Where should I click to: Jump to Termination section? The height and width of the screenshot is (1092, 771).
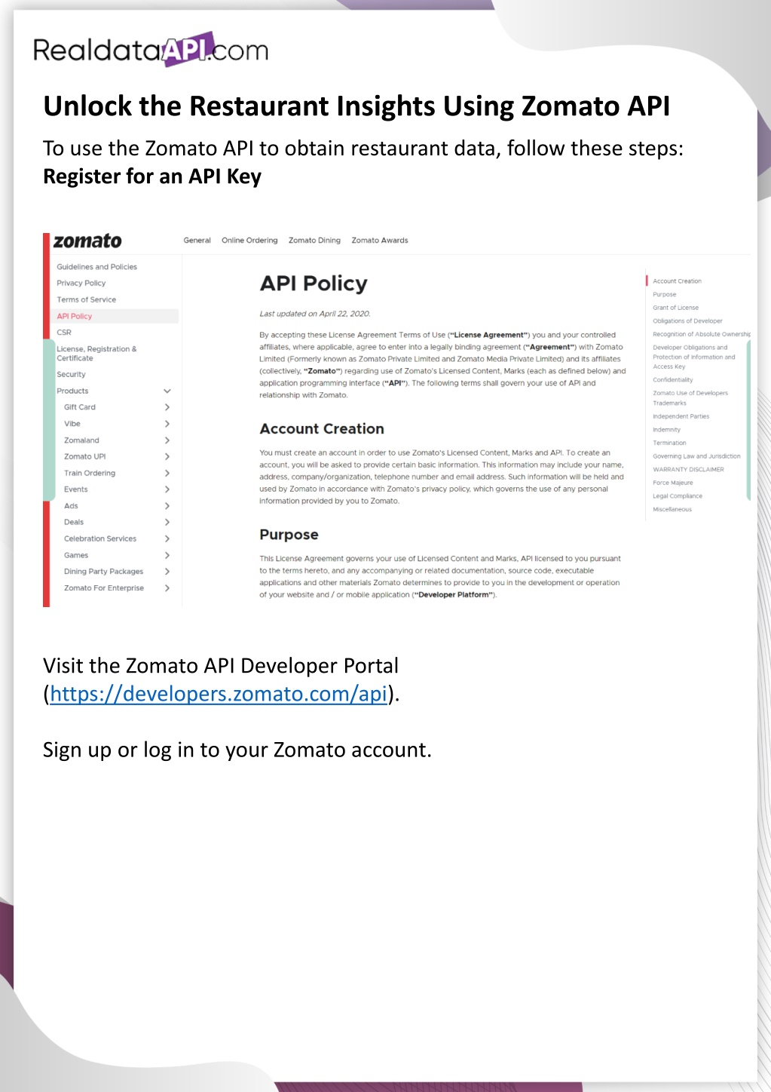670,443
